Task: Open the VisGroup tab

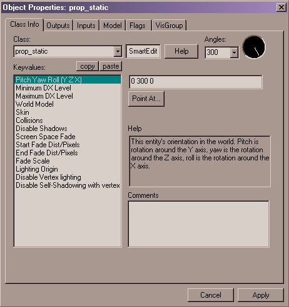Action: point(169,26)
